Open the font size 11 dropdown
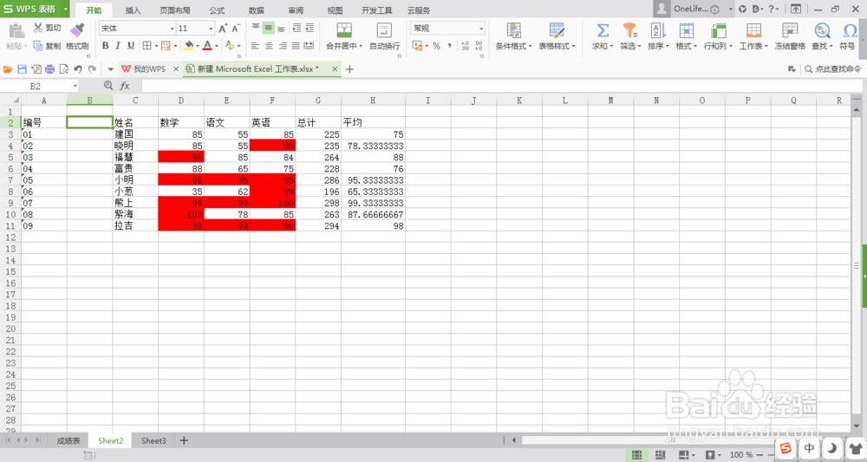The height and width of the screenshot is (462, 867). coord(211,29)
